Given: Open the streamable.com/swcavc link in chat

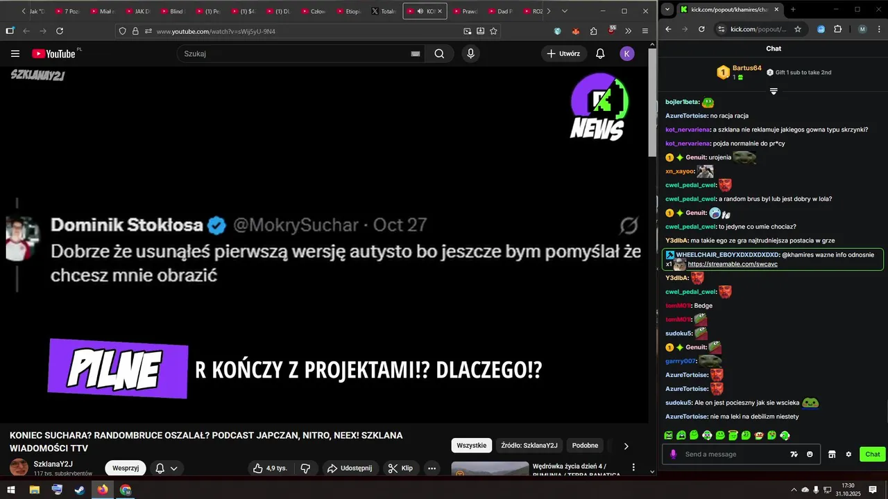Looking at the screenshot, I should click(x=733, y=264).
